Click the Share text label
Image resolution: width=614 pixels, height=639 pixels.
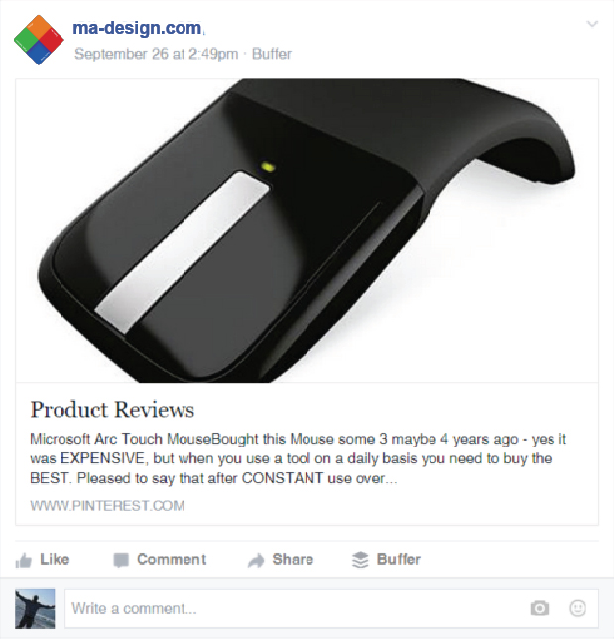(x=293, y=559)
